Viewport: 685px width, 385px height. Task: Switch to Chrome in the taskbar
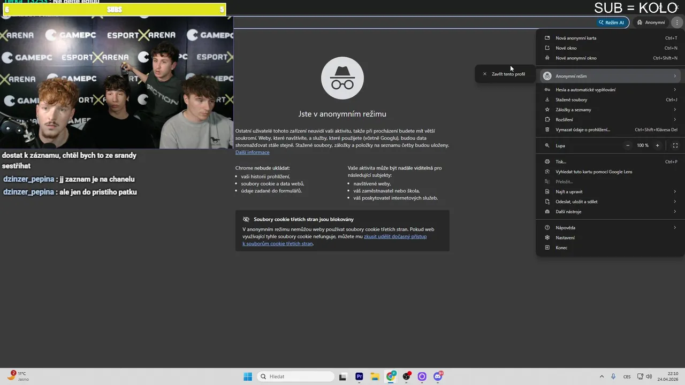(x=391, y=376)
